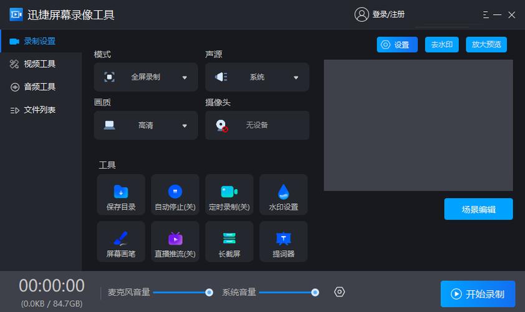Image resolution: width=525 pixels, height=312 pixels.
Task: Minimize the recorder window
Action: [x=497, y=15]
